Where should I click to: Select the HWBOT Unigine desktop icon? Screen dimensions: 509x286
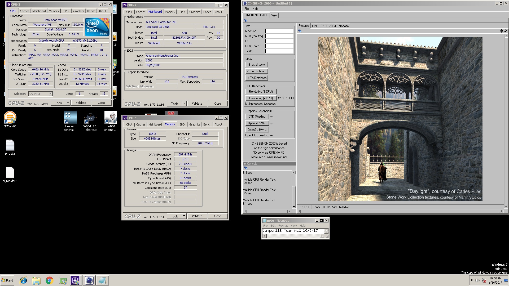pos(111,121)
